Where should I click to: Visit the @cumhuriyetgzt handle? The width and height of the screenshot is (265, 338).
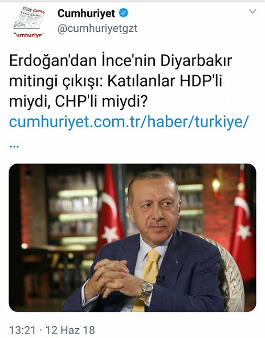[x=97, y=28]
